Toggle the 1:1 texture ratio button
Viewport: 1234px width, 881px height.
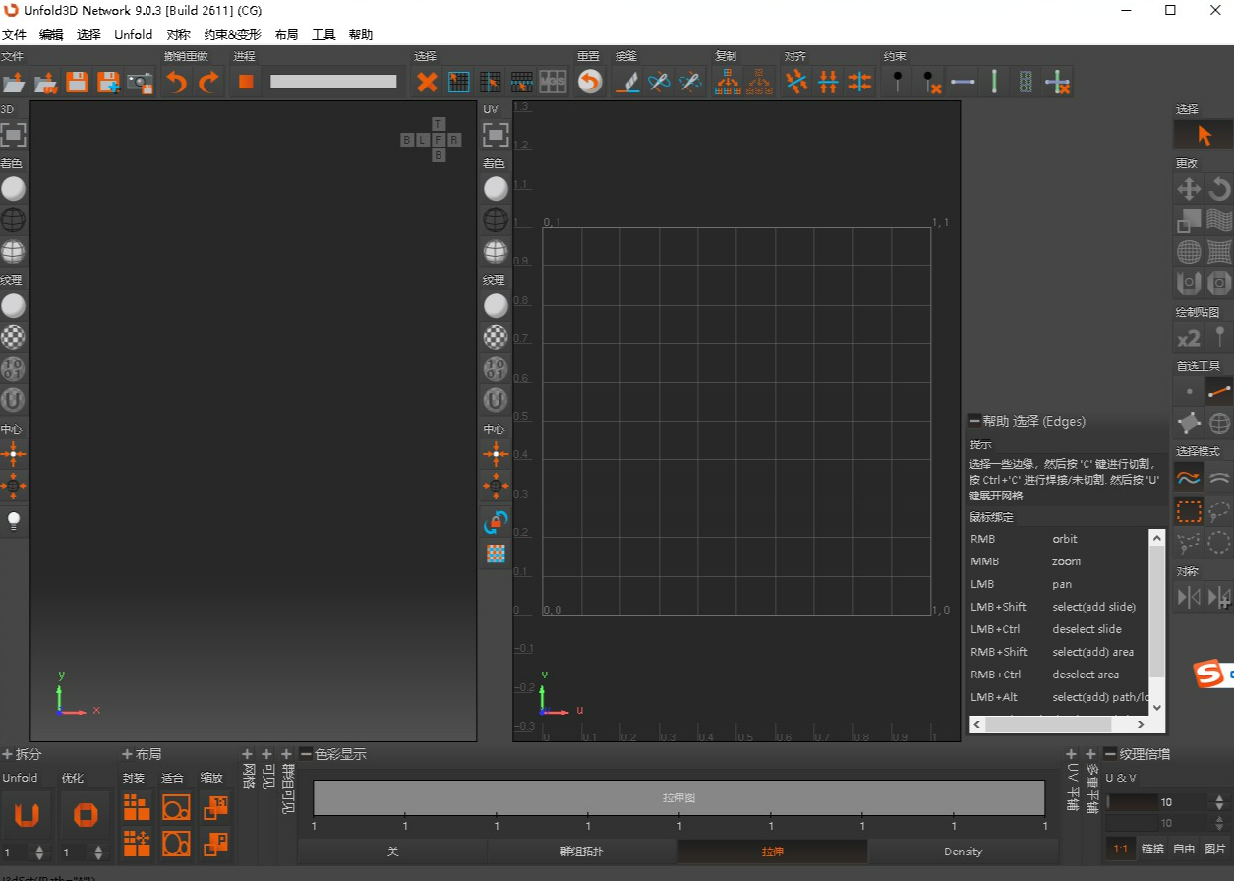pyautogui.click(x=1119, y=849)
